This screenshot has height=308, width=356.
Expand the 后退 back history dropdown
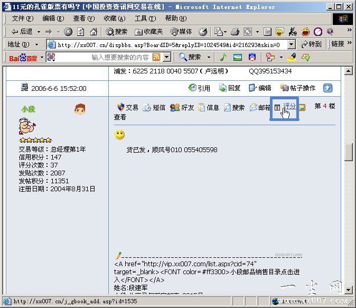38,32
